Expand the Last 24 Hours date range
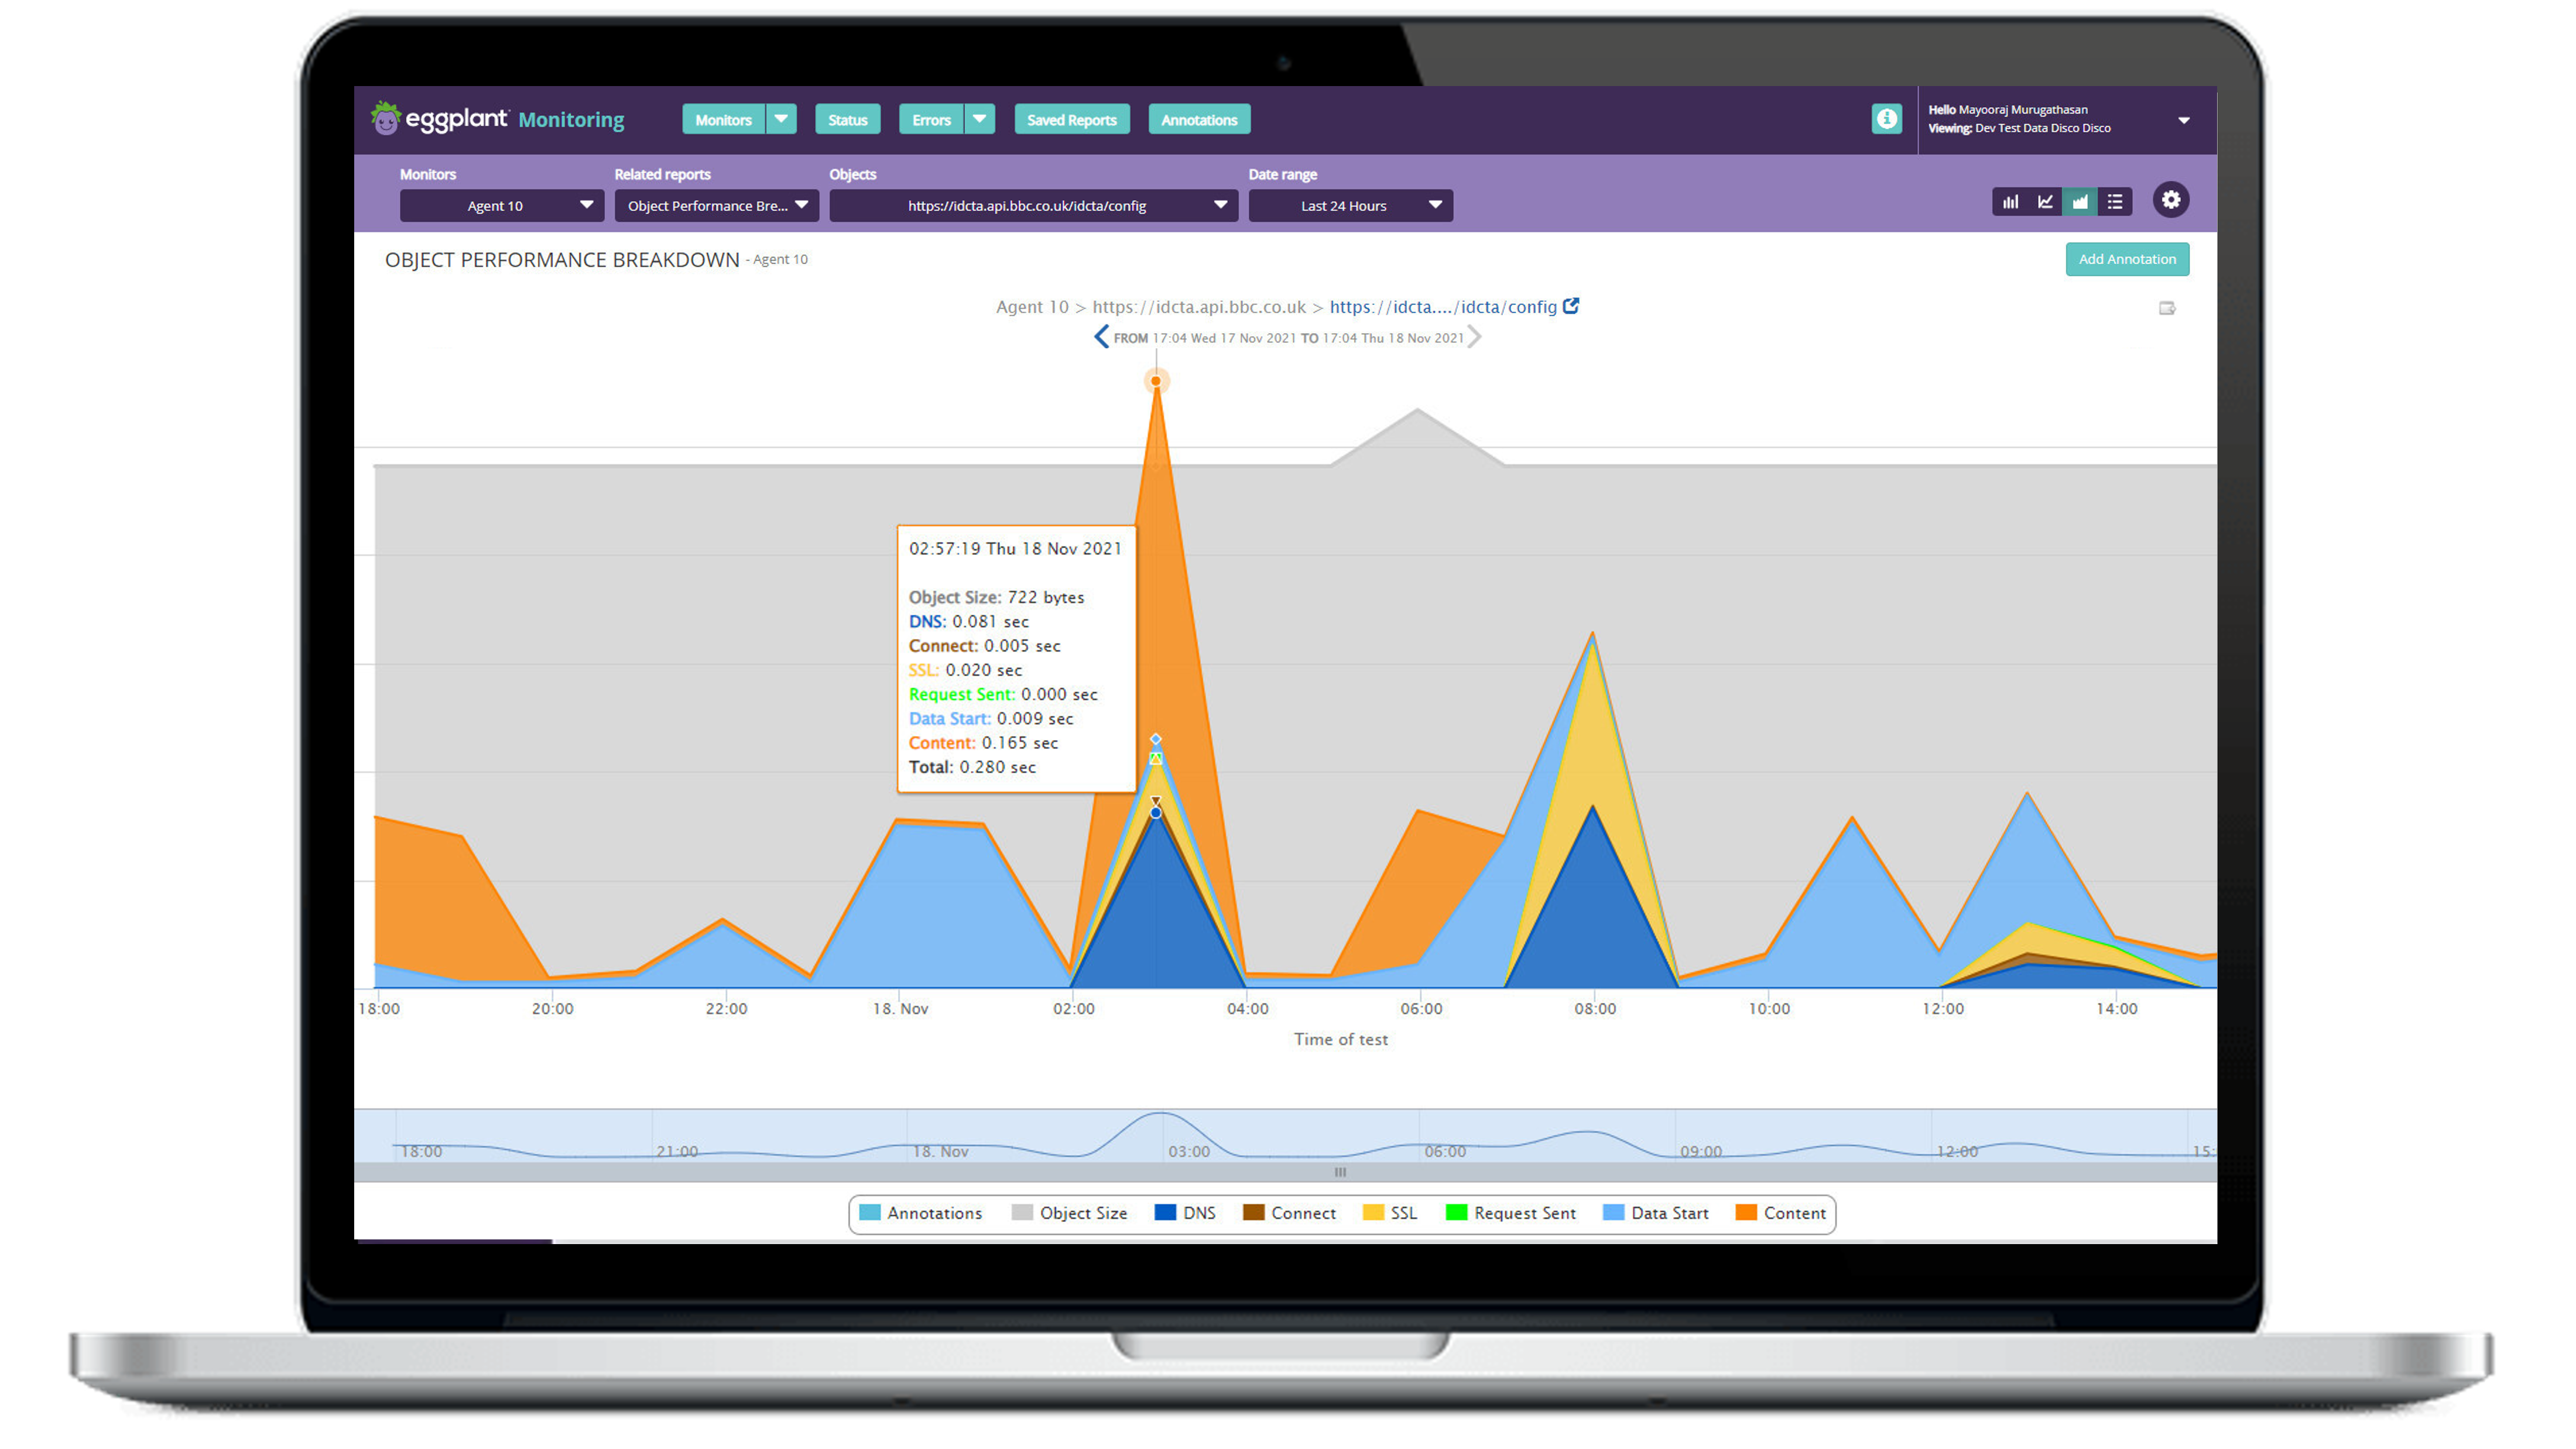Image resolution: width=2576 pixels, height=1449 pixels. pos(1350,206)
